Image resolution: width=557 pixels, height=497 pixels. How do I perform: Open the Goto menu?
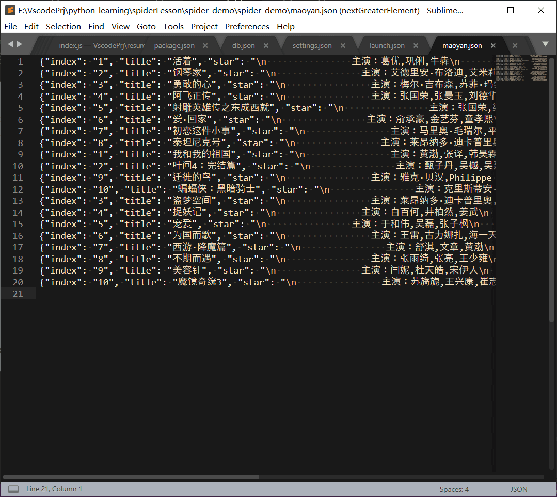[x=146, y=26]
